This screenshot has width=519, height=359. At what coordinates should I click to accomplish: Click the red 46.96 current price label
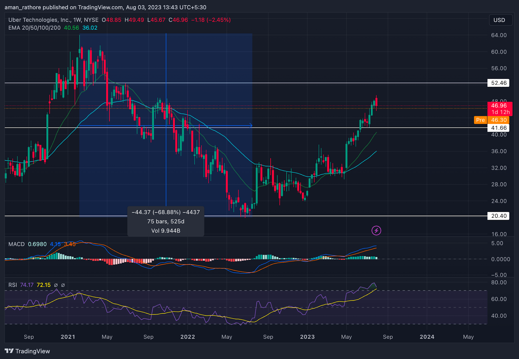pyautogui.click(x=500, y=109)
